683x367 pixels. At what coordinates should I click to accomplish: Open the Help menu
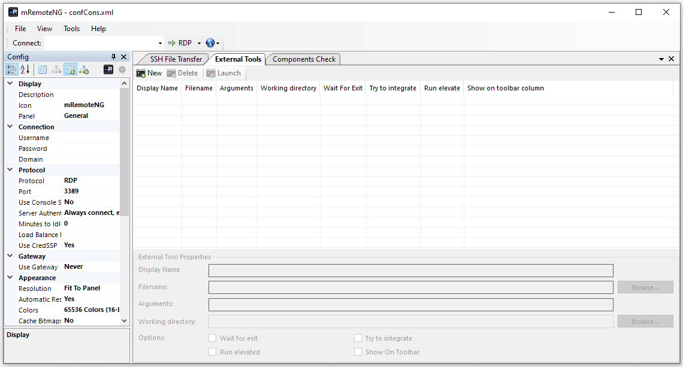pyautogui.click(x=98, y=29)
